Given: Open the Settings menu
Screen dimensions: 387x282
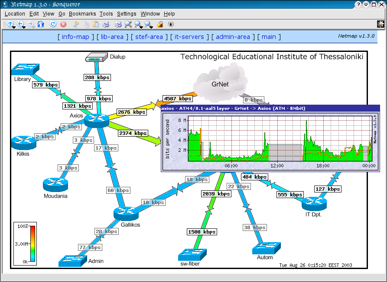Looking at the screenshot, I should click(127, 14).
